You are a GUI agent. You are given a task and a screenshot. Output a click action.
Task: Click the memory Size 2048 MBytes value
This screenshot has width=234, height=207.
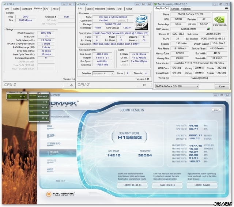26,20
